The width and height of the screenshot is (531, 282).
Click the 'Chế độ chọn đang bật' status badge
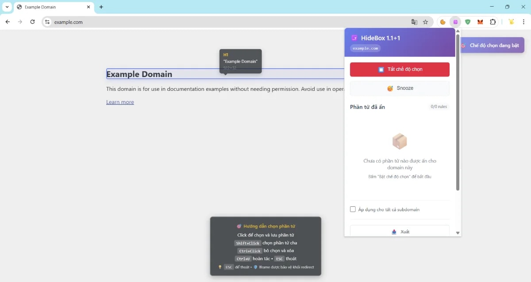coord(492,45)
